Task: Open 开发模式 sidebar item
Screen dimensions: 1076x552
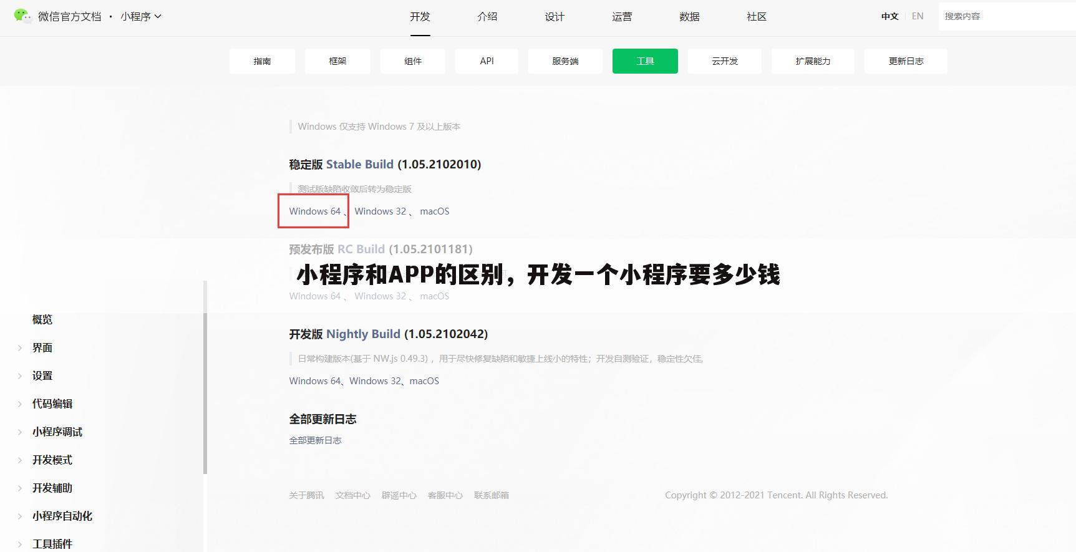Action: click(x=52, y=460)
